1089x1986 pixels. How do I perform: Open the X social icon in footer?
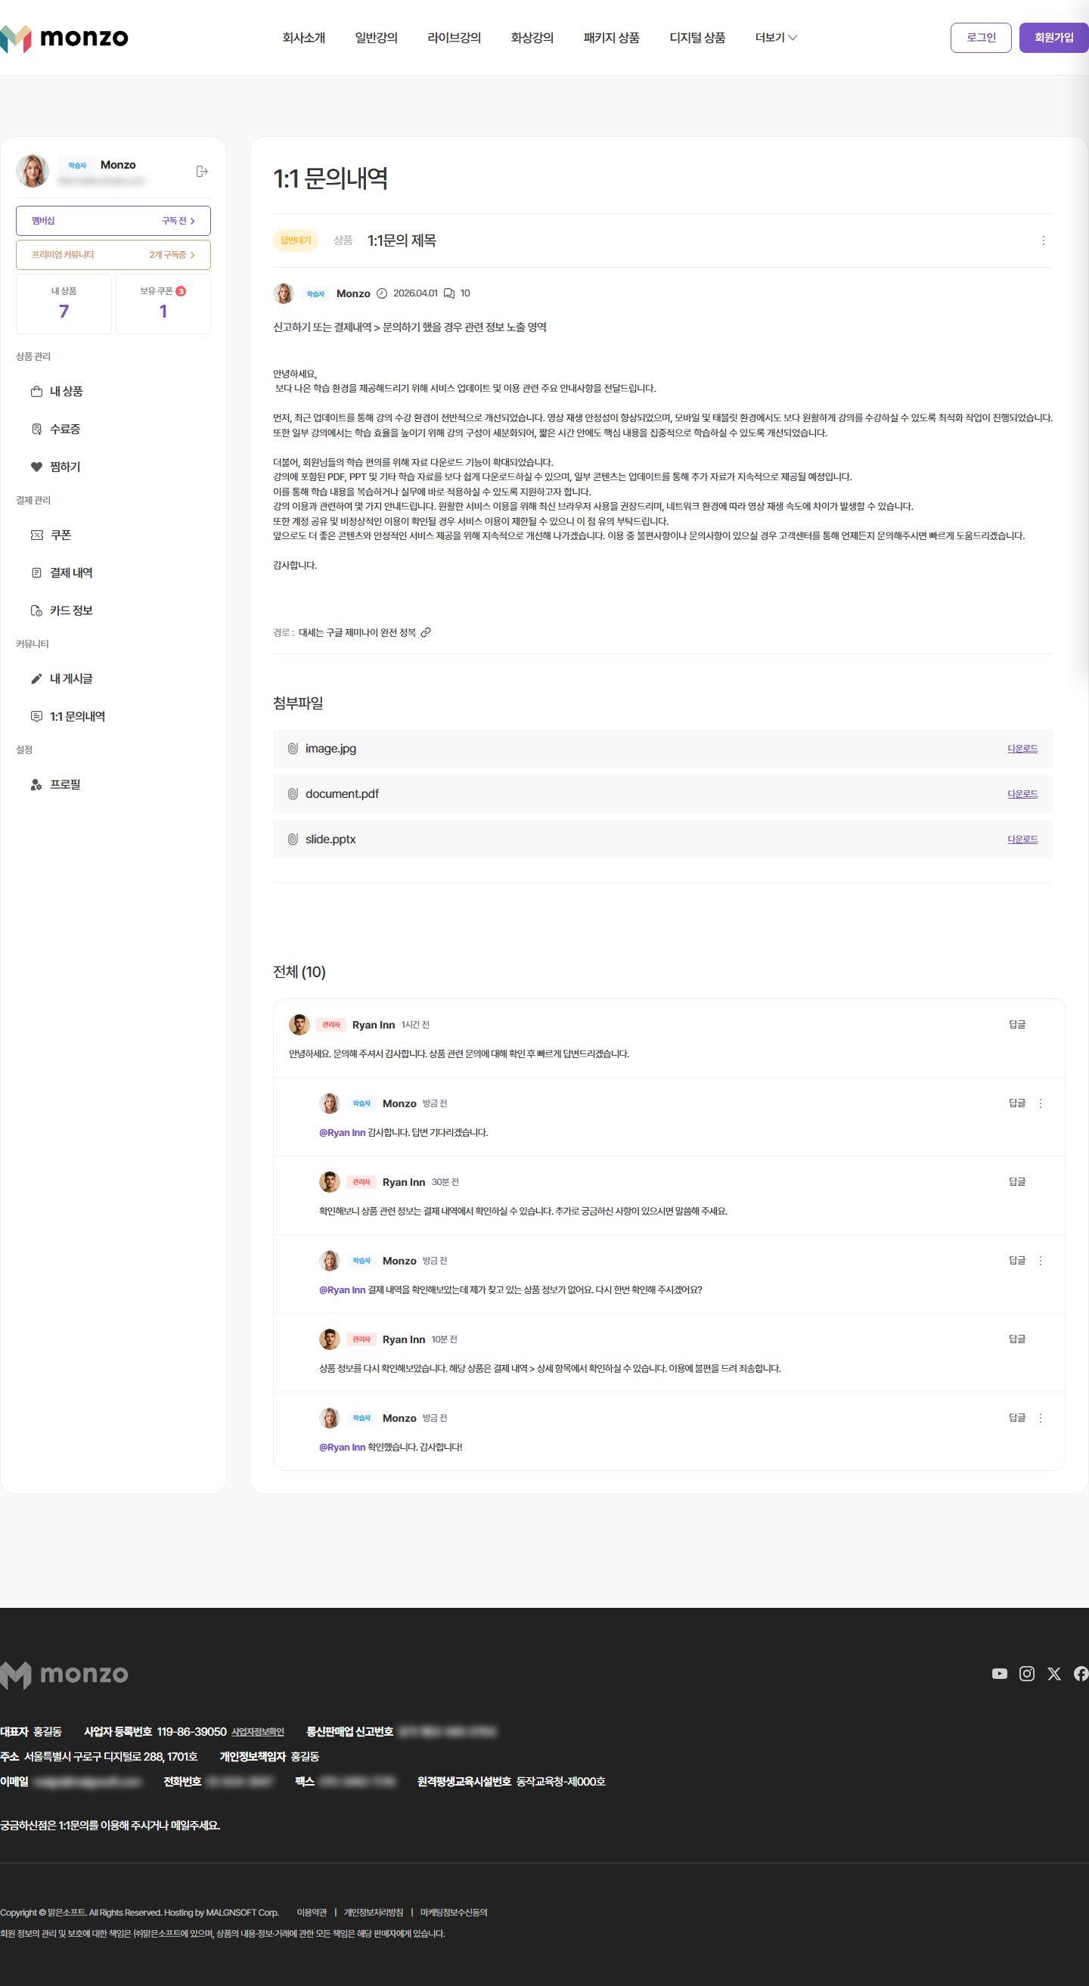click(1054, 1674)
